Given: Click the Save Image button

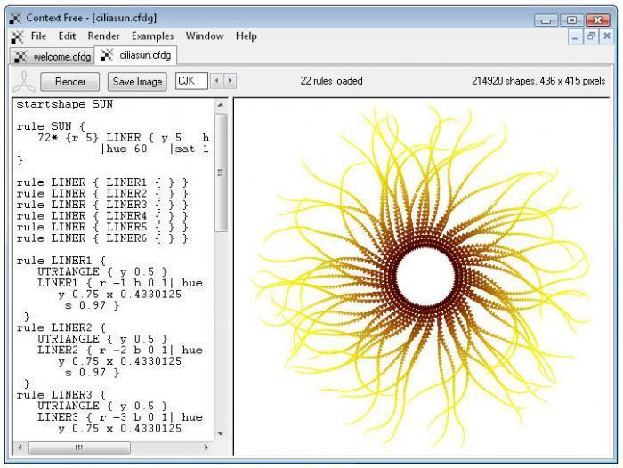Looking at the screenshot, I should (137, 82).
